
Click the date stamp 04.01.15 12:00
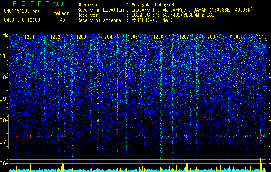pos(22,20)
